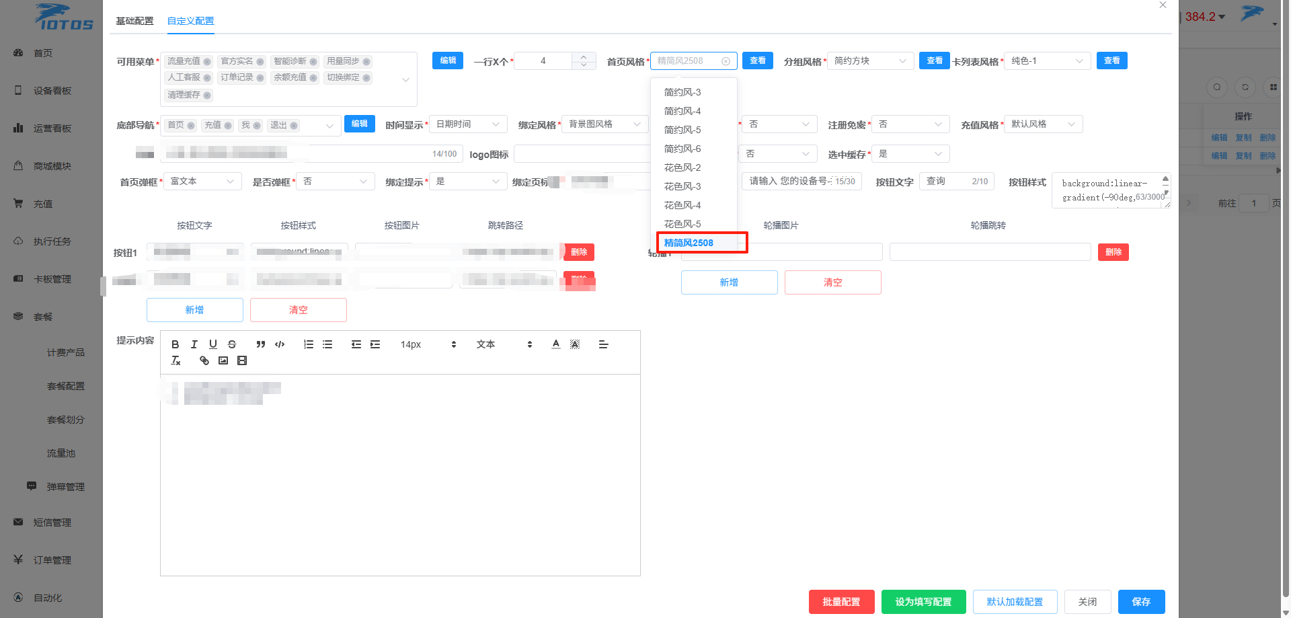Start a bullet list in the editor
This screenshot has width=1291, height=618.
327,344
